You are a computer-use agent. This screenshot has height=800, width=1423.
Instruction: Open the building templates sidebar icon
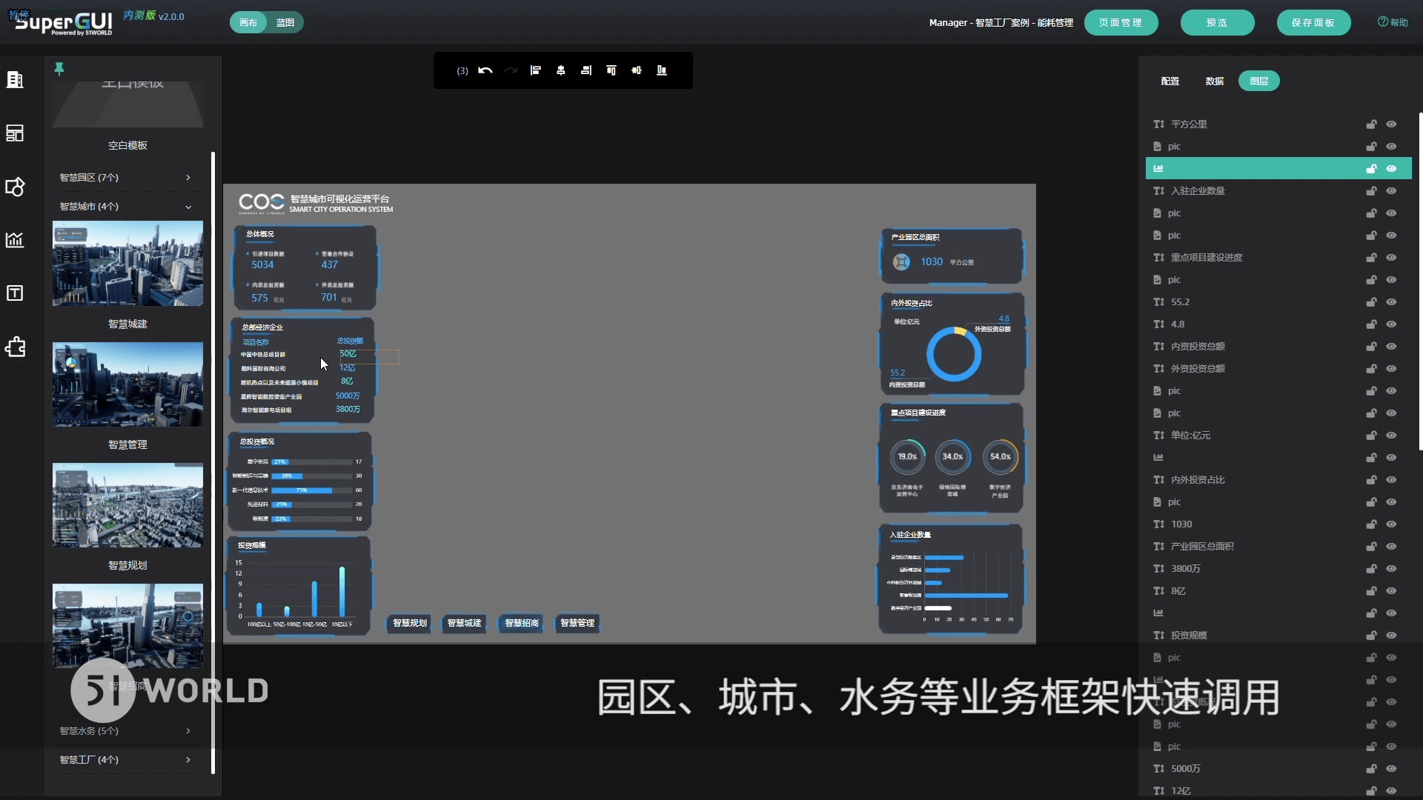(15, 79)
